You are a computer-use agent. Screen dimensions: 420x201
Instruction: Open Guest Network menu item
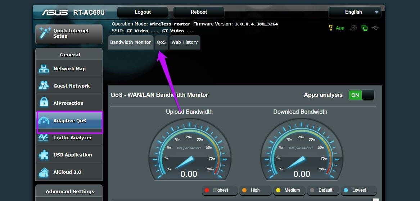coord(69,86)
